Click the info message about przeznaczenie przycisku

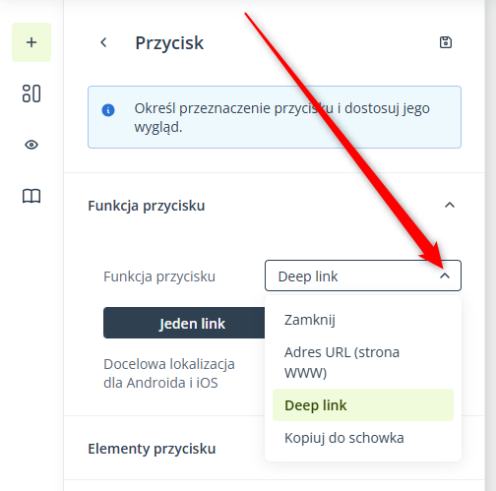tap(275, 117)
